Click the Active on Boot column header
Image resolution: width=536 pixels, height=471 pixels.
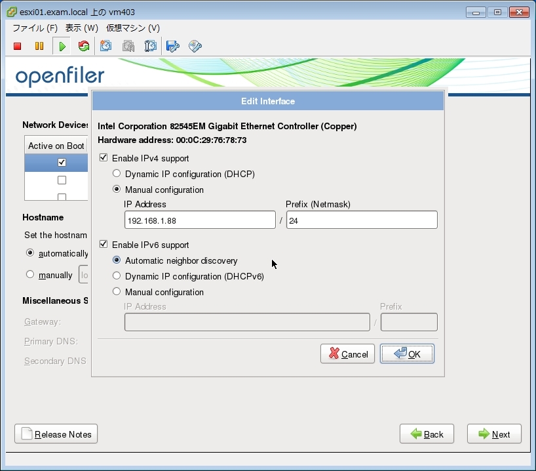[56, 146]
